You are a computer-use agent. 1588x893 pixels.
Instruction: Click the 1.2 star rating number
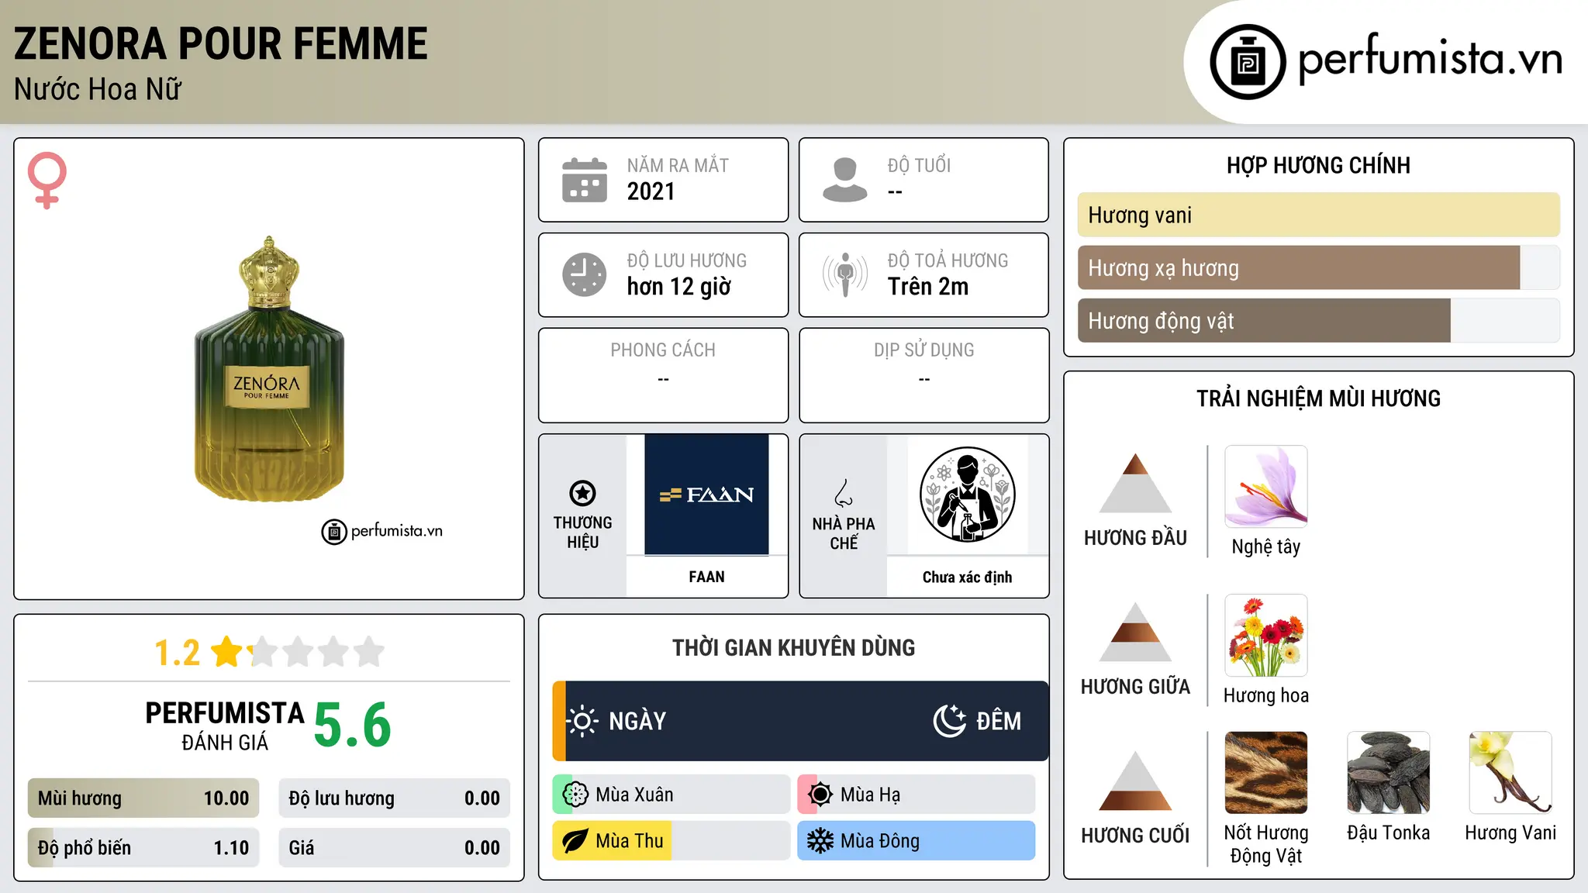pyautogui.click(x=178, y=653)
